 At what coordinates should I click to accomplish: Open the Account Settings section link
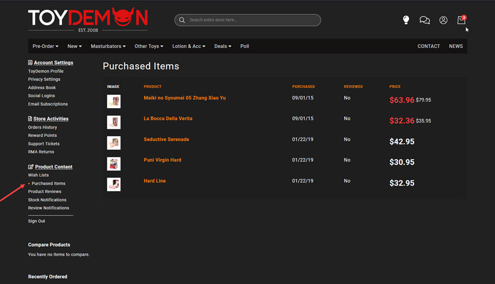(53, 62)
